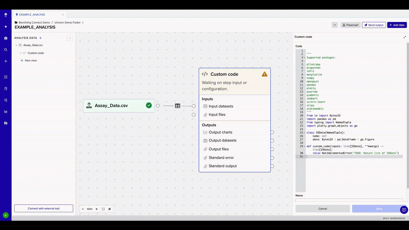Click the Add data button
Viewport: 409px width, 230px height.
coord(397,25)
